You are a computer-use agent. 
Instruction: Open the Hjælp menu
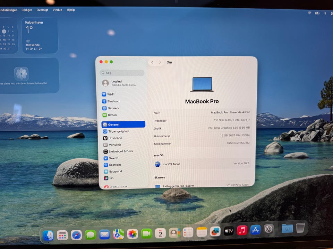[x=71, y=10]
